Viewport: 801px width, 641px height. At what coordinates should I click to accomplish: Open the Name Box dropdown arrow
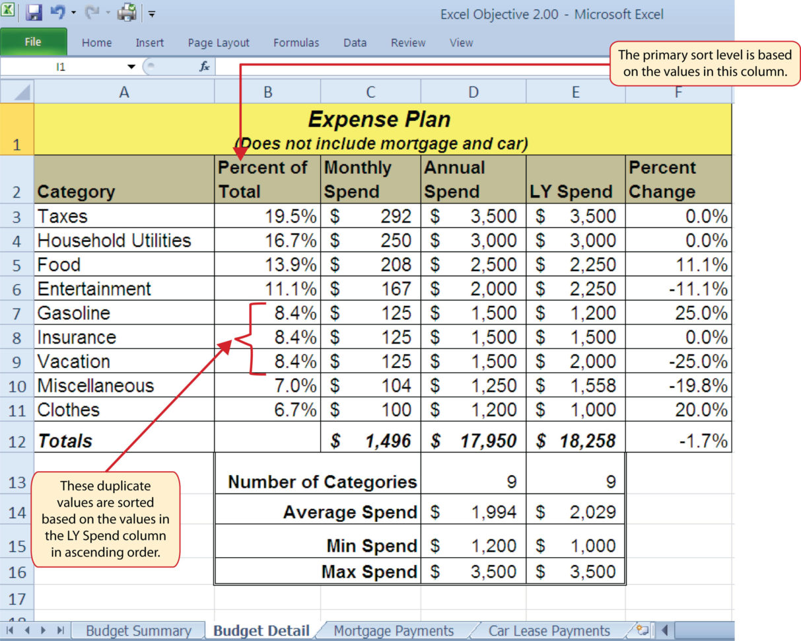point(131,66)
